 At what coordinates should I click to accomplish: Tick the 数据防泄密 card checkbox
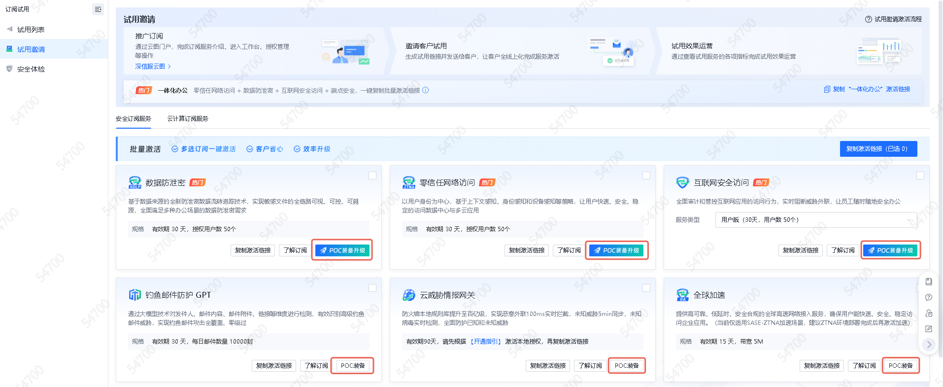[372, 176]
